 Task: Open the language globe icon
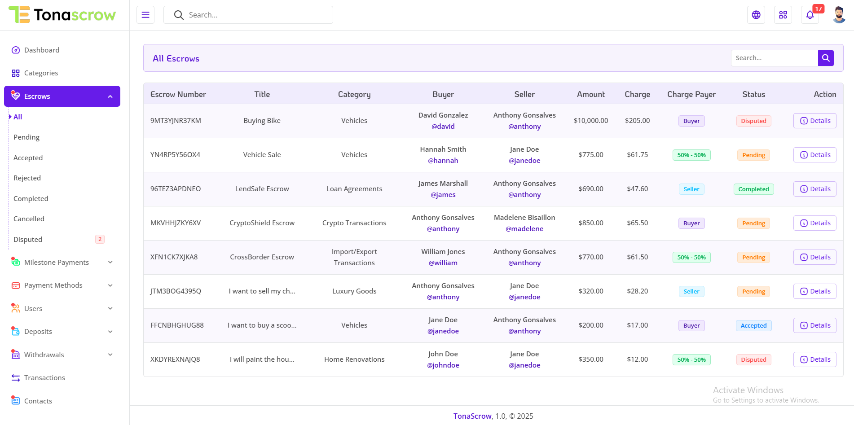(x=756, y=15)
